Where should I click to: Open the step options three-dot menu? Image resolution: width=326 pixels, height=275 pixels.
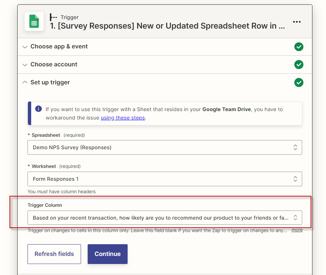[x=297, y=22]
